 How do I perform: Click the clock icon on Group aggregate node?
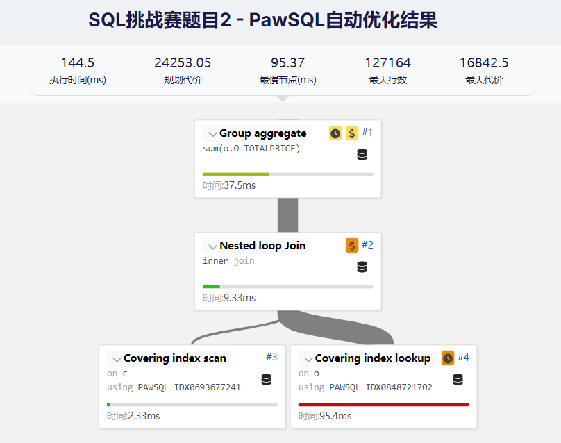click(x=335, y=133)
